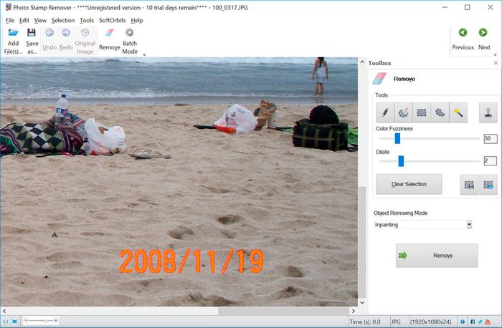Click the Load selection icon

(x=488, y=185)
